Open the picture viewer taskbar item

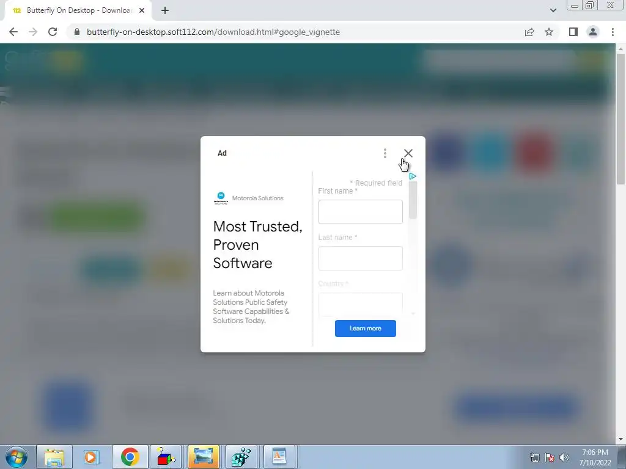click(203, 457)
